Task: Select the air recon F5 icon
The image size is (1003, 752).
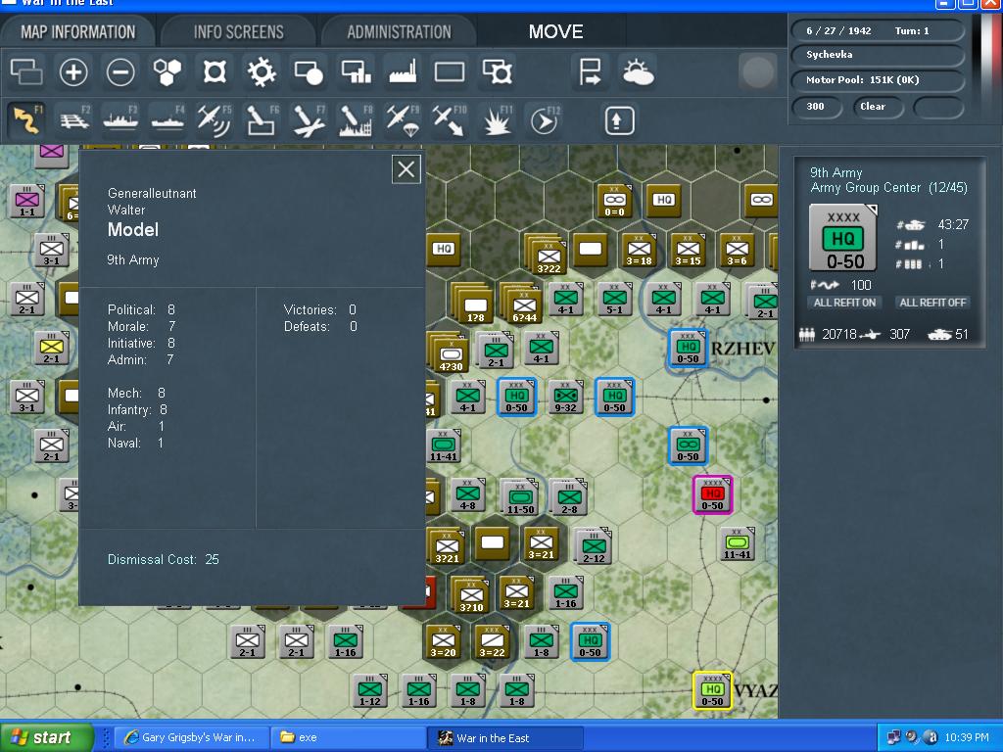Action: (215, 120)
